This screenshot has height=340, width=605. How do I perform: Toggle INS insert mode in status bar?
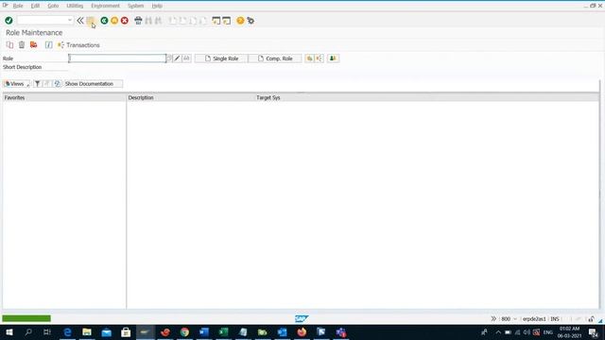click(x=555, y=319)
